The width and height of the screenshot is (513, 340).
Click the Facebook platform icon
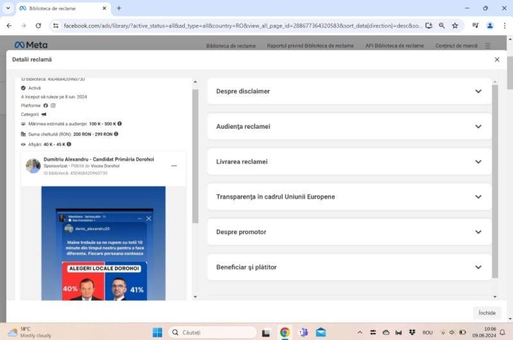point(46,106)
